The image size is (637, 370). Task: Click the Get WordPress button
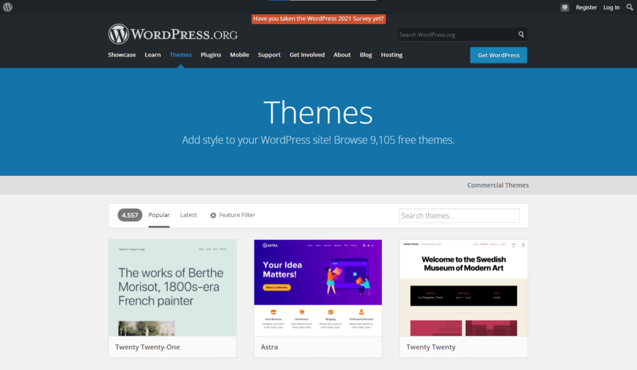[x=498, y=55]
